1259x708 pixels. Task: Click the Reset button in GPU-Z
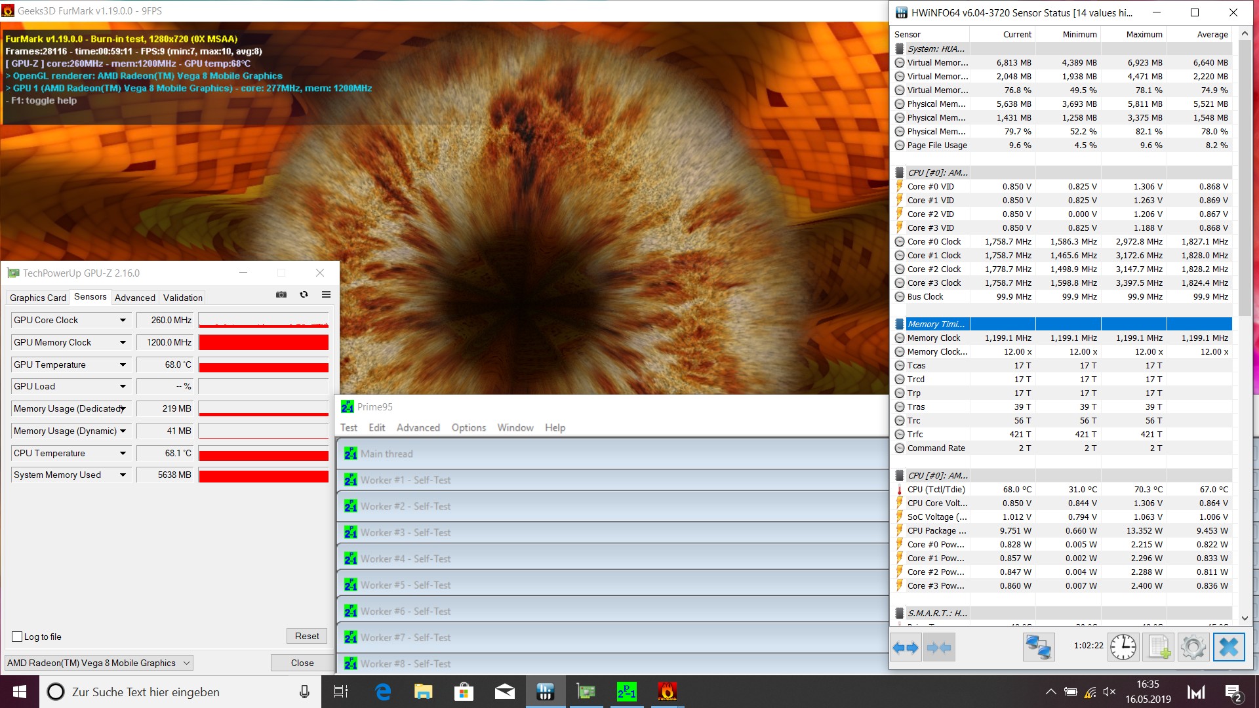[307, 636]
